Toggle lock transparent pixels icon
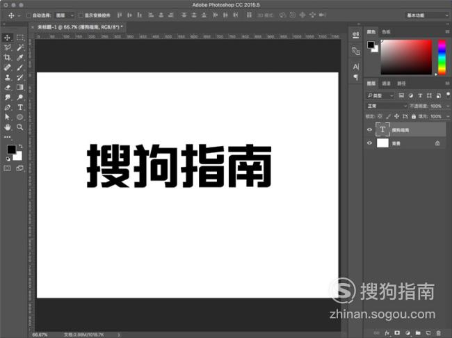Image resolution: width=452 pixels, height=338 pixels. point(380,116)
